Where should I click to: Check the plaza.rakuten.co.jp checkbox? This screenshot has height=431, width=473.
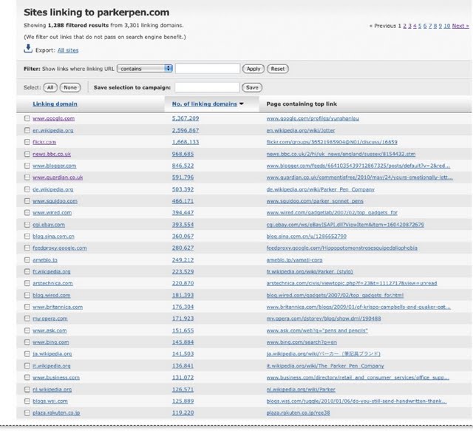click(27, 413)
